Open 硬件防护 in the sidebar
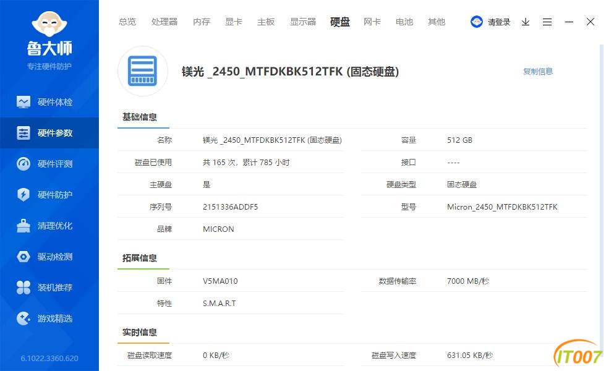Viewport: 606px width, 371px height. [49, 195]
